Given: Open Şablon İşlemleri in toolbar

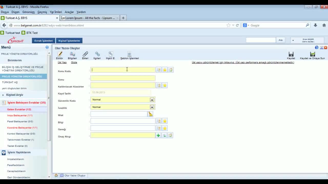Looking at the screenshot, I should coord(129,54).
